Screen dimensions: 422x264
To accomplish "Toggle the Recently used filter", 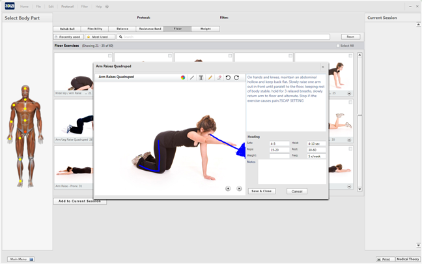I will pos(68,37).
